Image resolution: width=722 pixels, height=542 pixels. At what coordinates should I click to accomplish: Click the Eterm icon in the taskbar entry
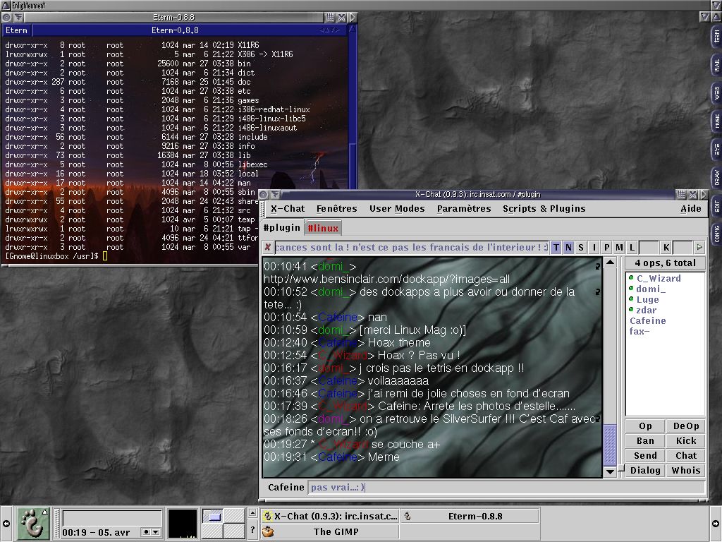point(408,516)
